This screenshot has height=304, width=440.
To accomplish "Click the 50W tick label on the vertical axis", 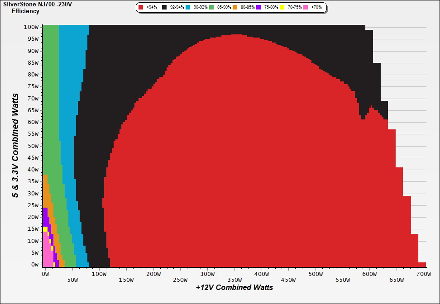I will (x=33, y=146).
